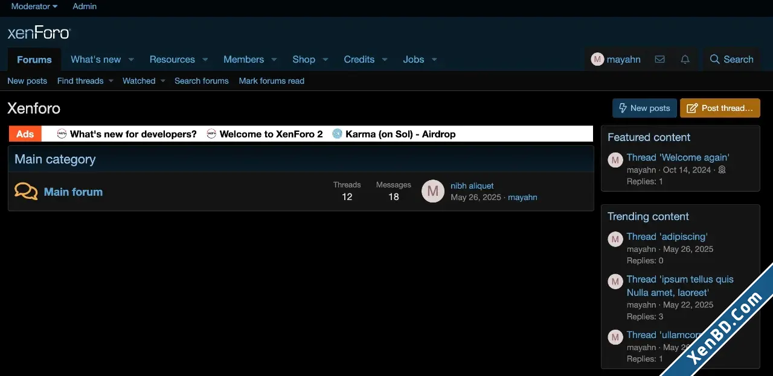Open the Credits tab
Image resolution: width=773 pixels, height=376 pixels.
pos(359,59)
